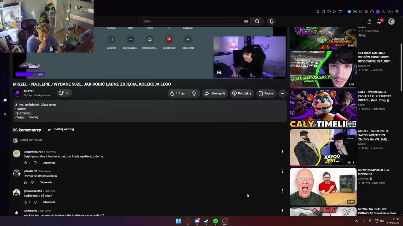Open OBS Studio from the taskbar

(225, 221)
